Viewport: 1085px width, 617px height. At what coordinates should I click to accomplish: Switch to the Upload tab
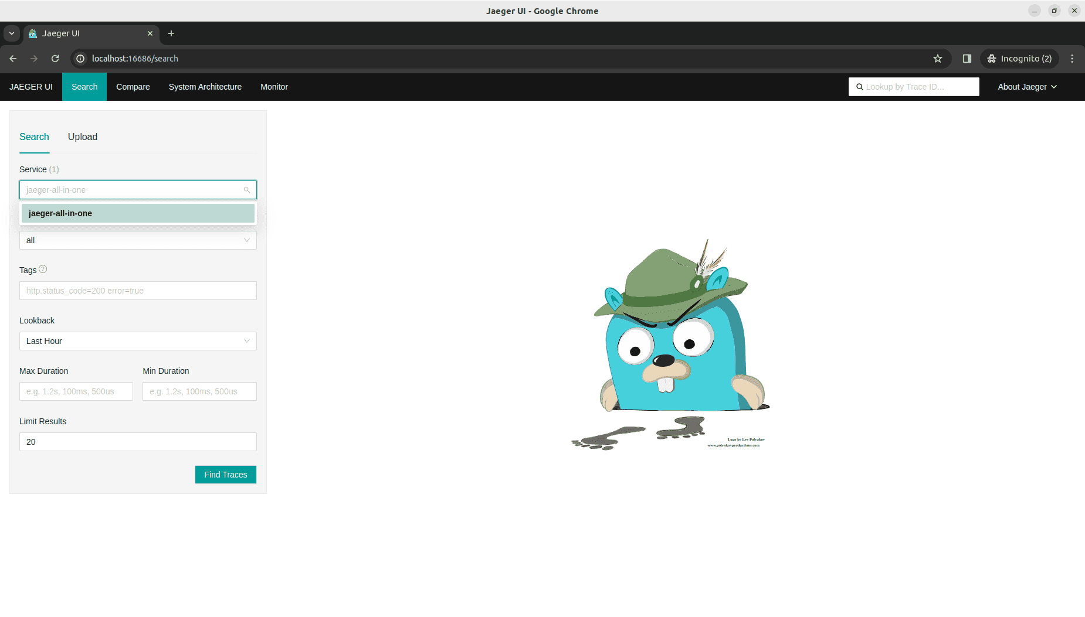(83, 137)
